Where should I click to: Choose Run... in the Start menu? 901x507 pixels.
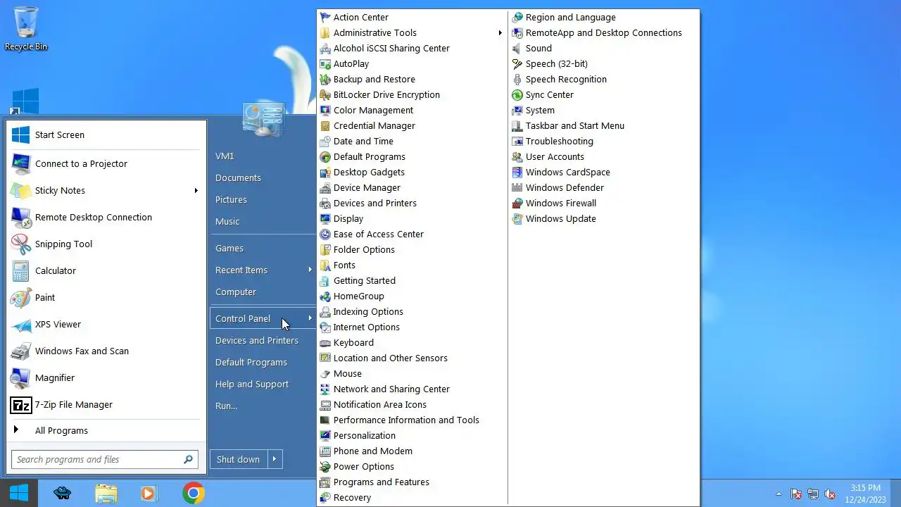pyautogui.click(x=226, y=406)
